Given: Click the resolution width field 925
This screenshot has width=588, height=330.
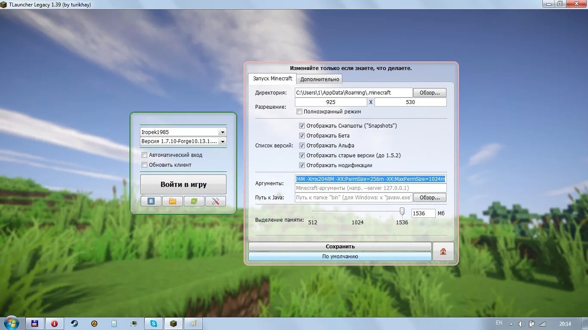Looking at the screenshot, I should tap(331, 102).
